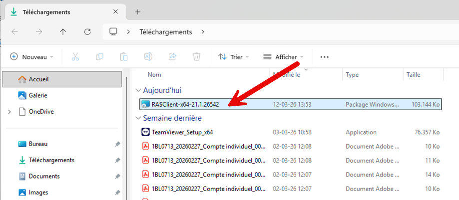Click the Cut scissors icon
Viewport: 459px width, 200px height.
coord(75,57)
